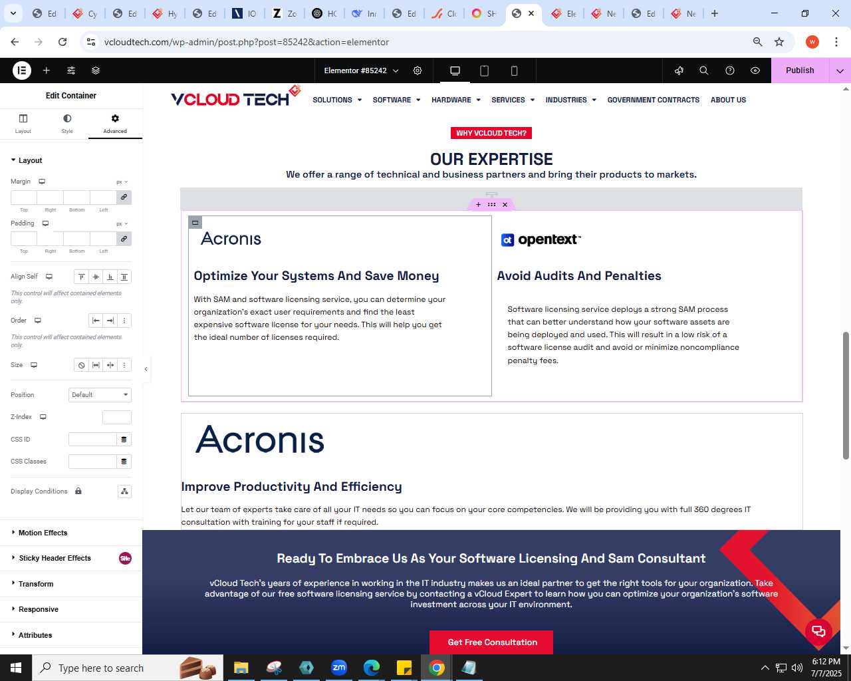Screen dimensions: 851x681
Task: Expand the Attributes section
Action: click(71, 635)
